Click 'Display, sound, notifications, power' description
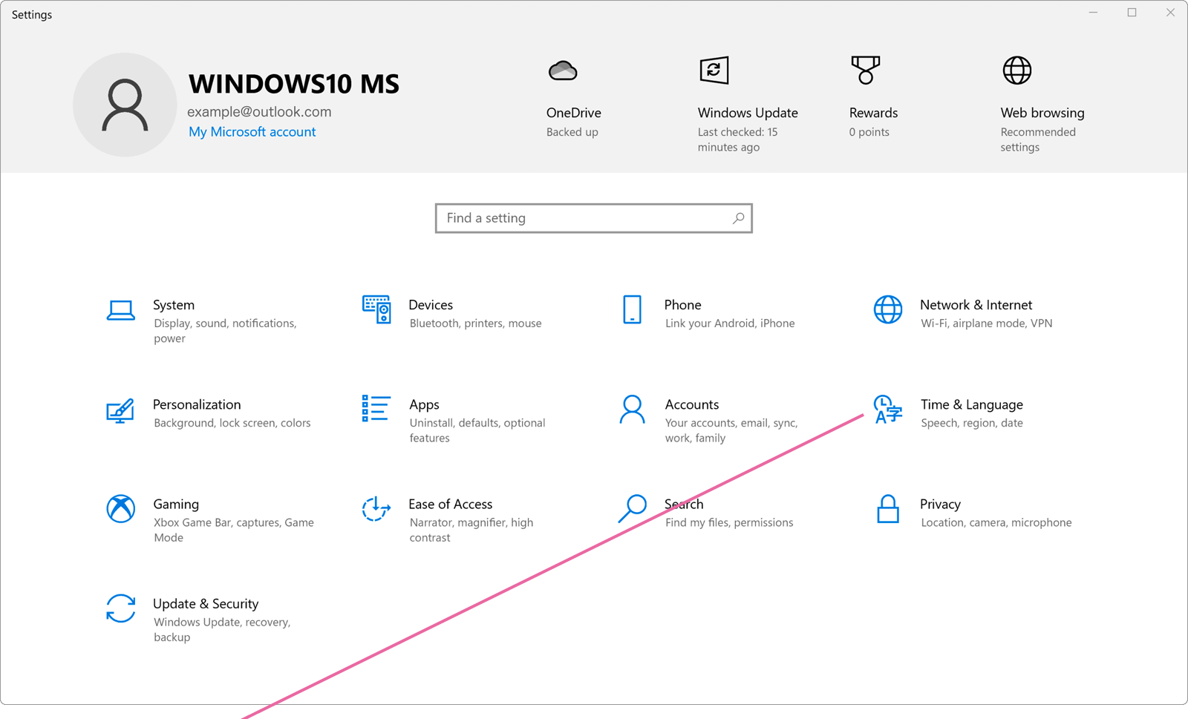The height and width of the screenshot is (719, 1188). coord(225,331)
